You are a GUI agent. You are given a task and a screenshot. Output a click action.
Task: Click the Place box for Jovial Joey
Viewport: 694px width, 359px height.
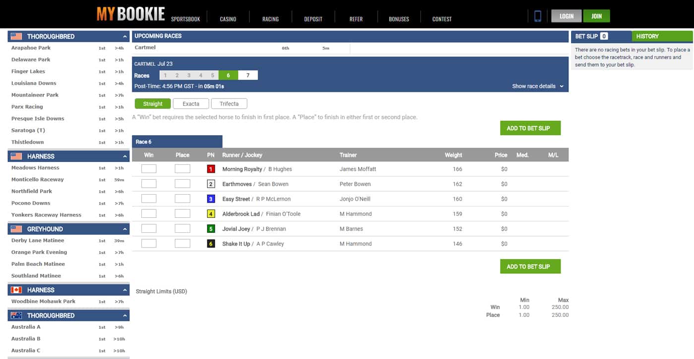(x=182, y=229)
